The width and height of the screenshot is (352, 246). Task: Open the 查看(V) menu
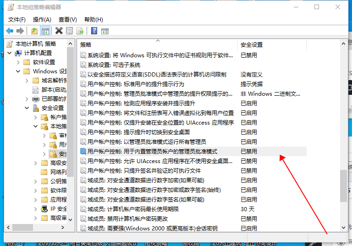click(x=68, y=20)
